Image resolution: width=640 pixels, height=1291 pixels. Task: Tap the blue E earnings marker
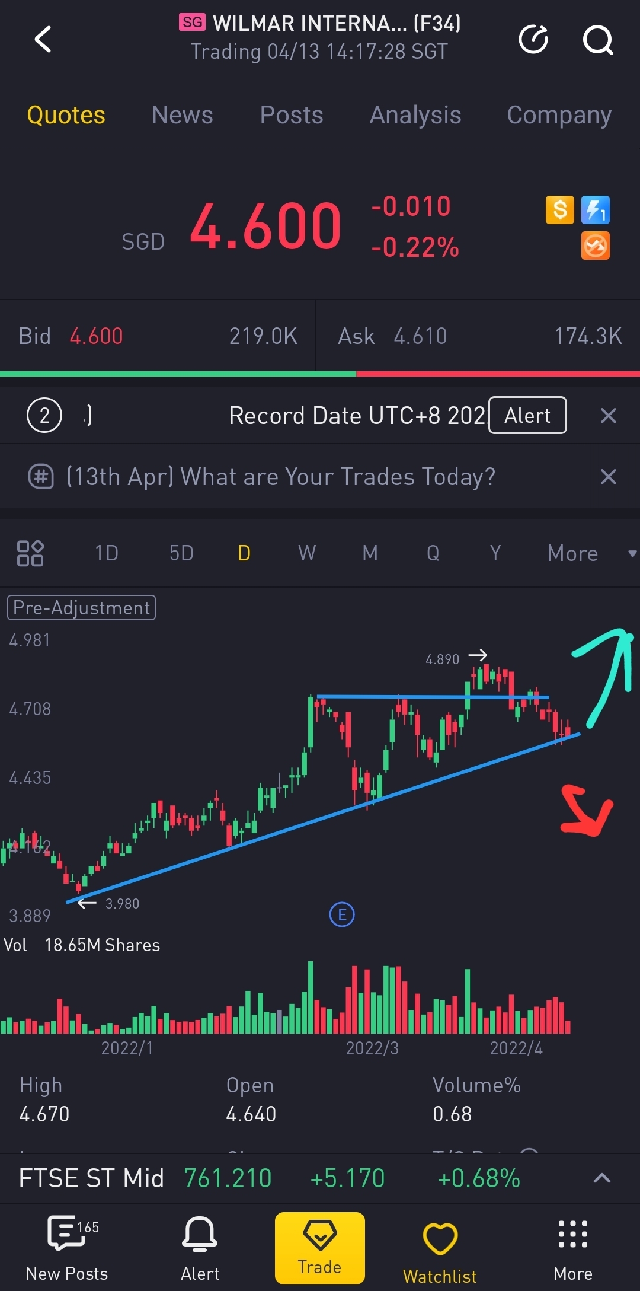point(342,914)
